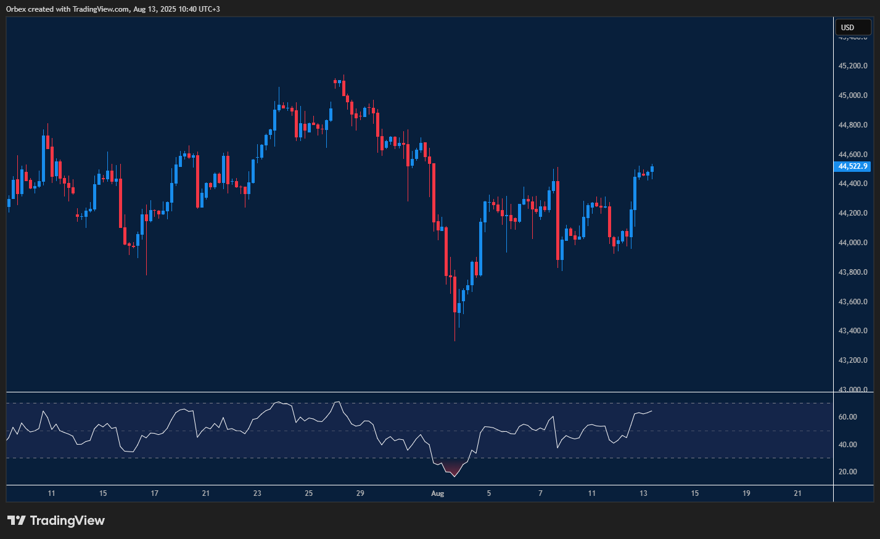Click the RSI line at its lowest dip

point(454,476)
